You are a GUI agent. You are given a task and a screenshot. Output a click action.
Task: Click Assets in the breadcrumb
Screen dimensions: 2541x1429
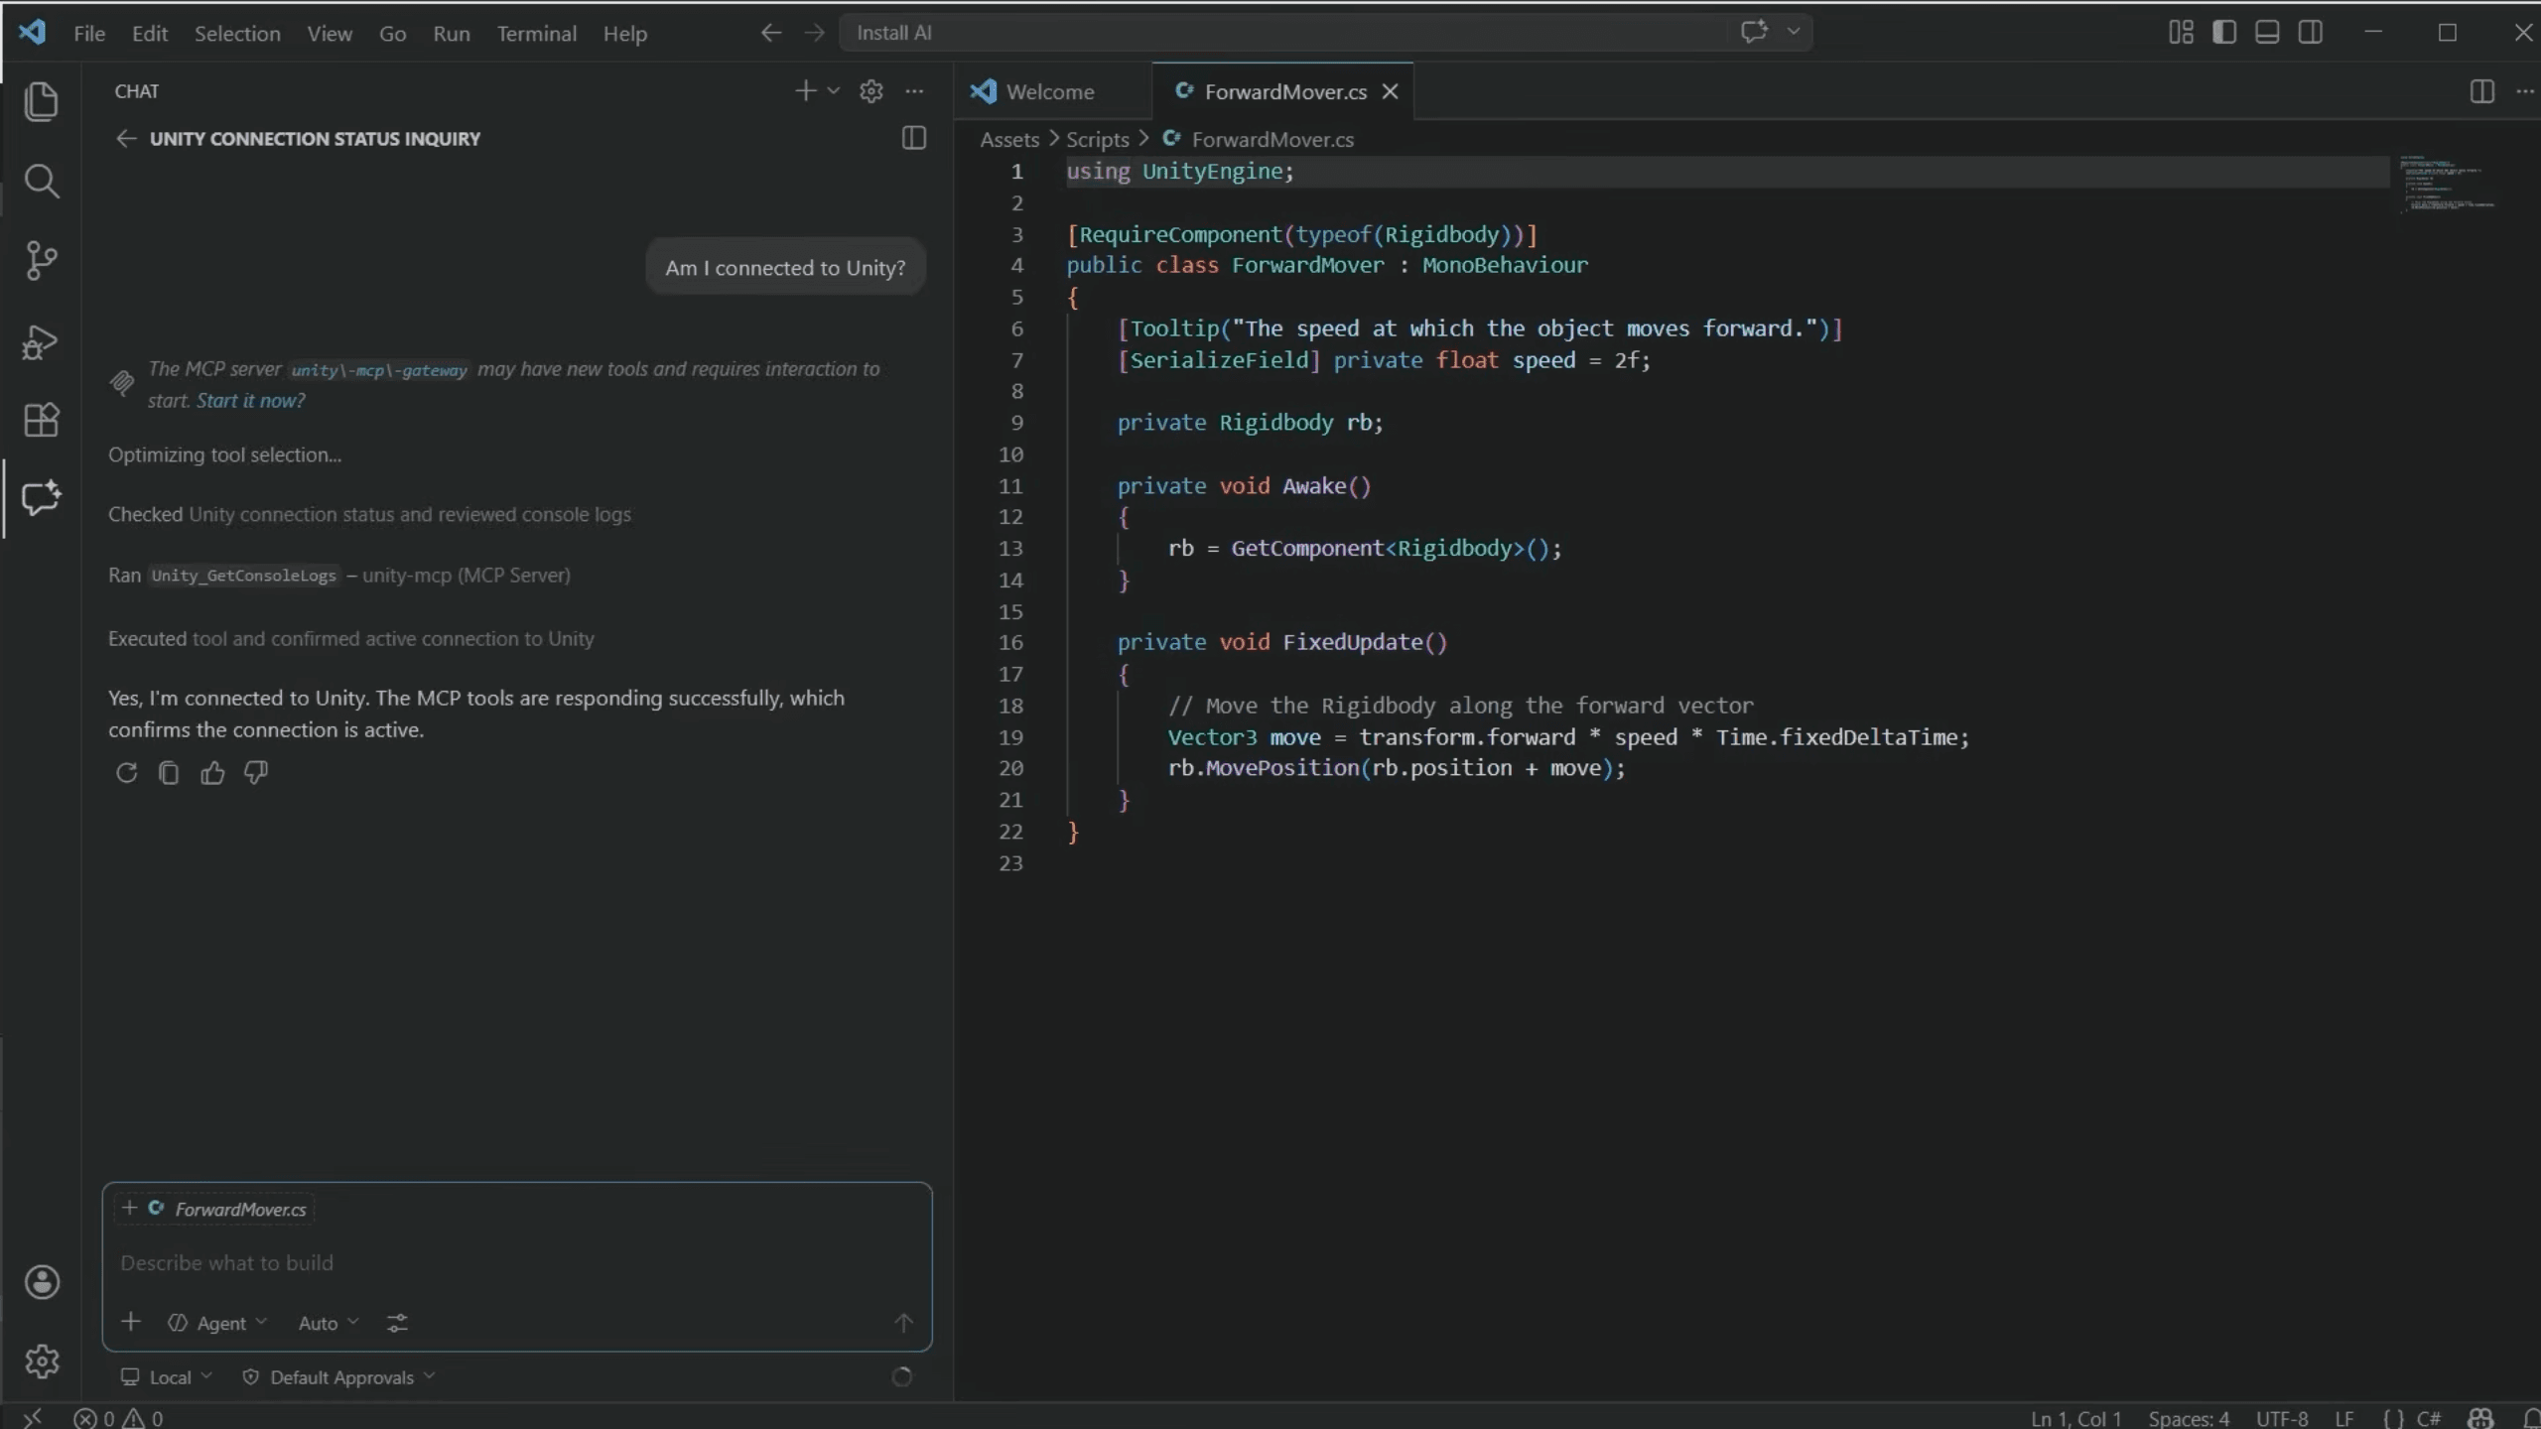coord(1009,140)
